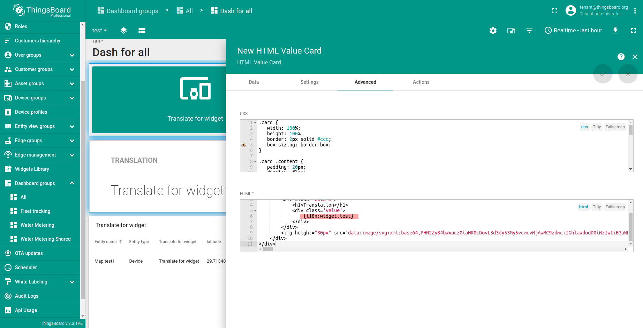Open entity aliases icon

511,31
